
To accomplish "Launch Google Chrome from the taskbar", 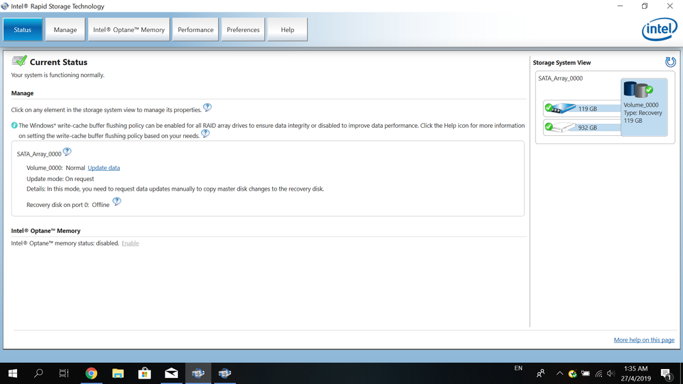I will 91,373.
